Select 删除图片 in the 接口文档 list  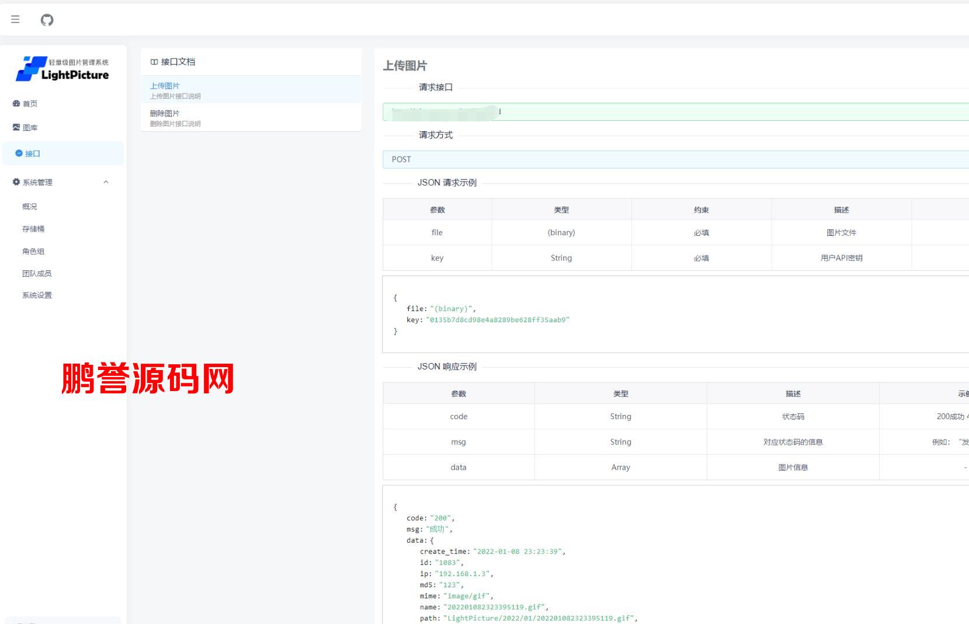[251, 117]
